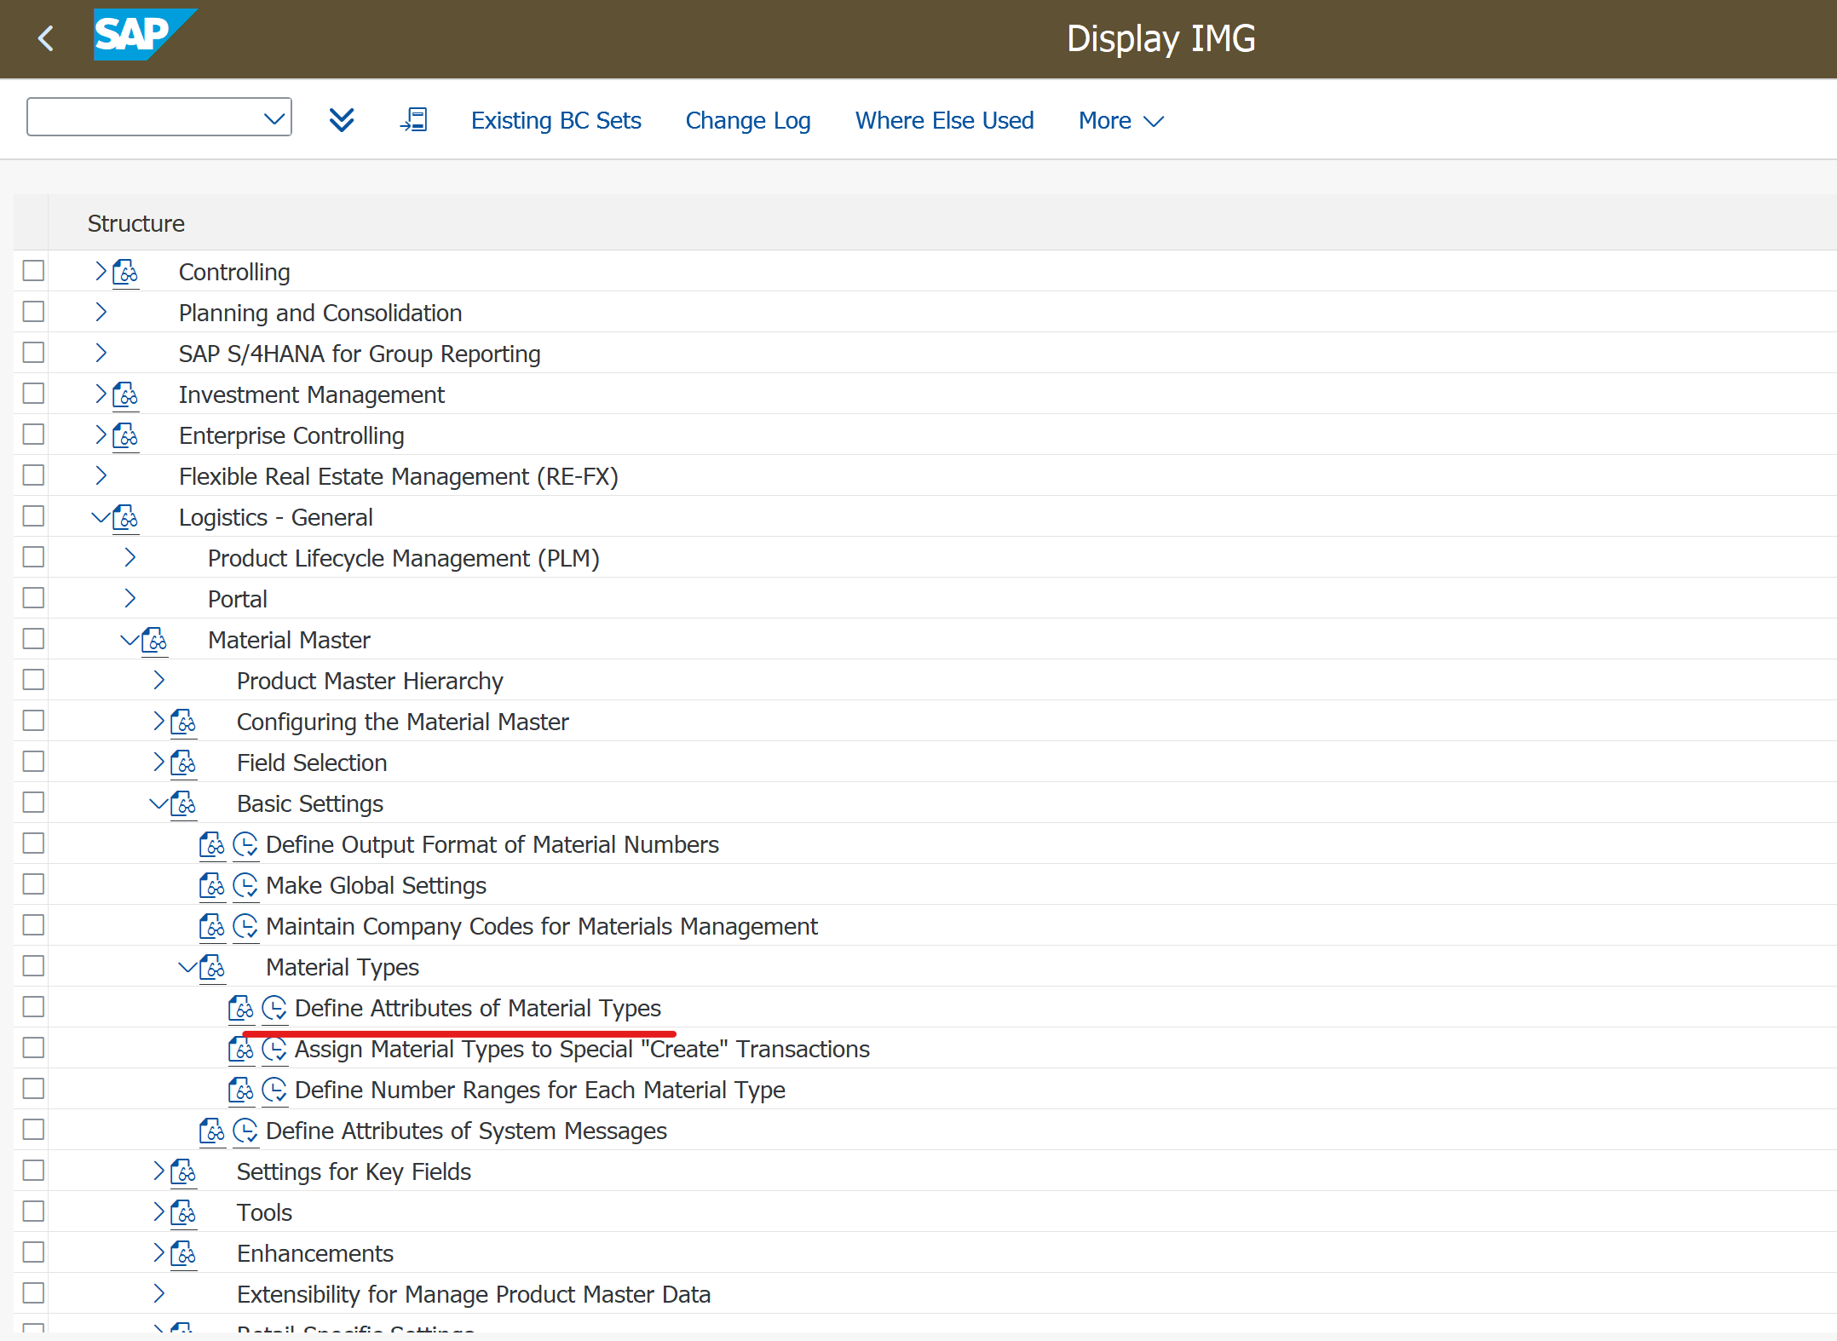Open documentation icon for Field Selection
Viewport: 1837px width, 1341px height.
coord(184,763)
